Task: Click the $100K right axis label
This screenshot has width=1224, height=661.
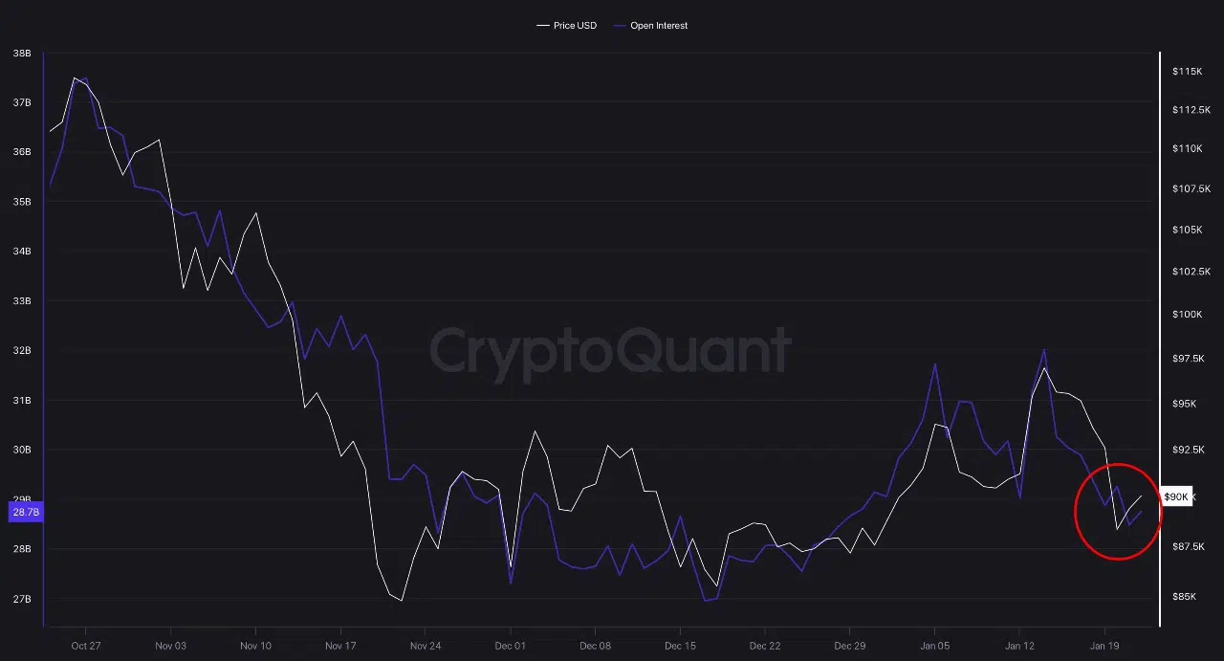Action: [1187, 315]
